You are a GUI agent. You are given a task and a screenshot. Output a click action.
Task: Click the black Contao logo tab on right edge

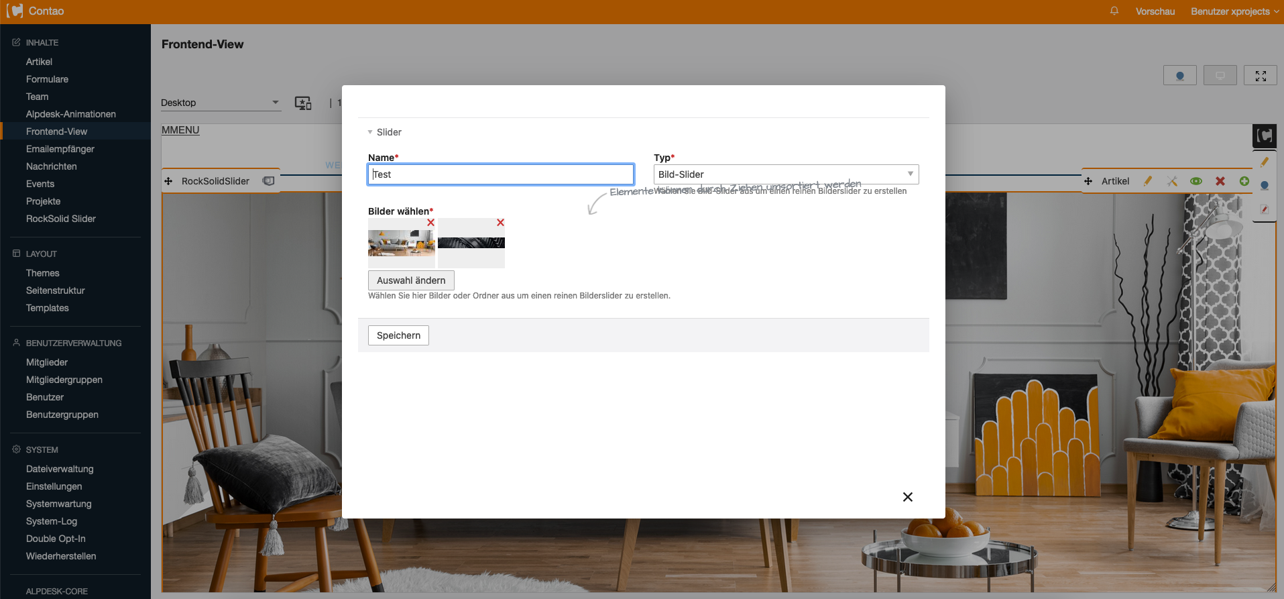point(1265,136)
